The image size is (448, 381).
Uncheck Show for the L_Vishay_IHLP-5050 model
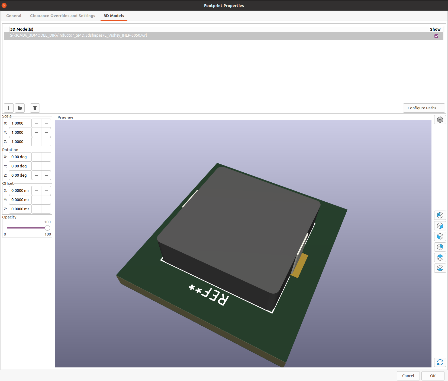[436, 36]
